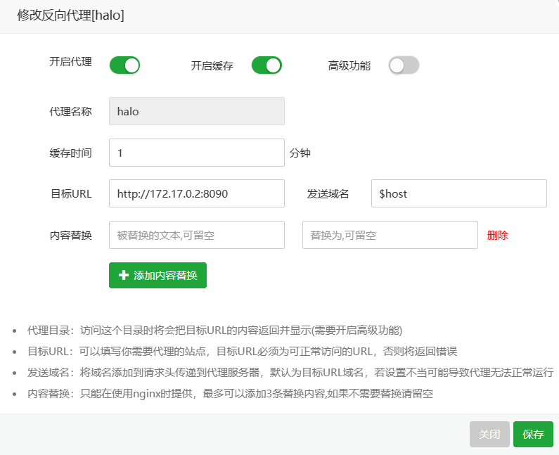Enable the 高级功能 switch
The width and height of the screenshot is (559, 455).
click(404, 65)
